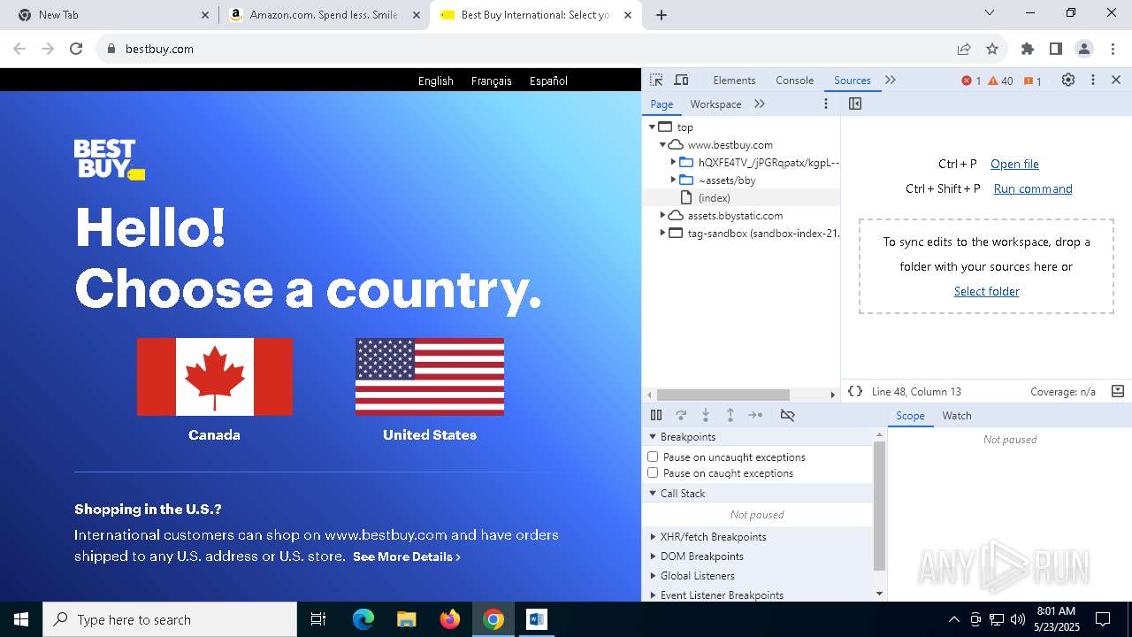Click the browser address bar
The image size is (1132, 637).
(x=531, y=49)
